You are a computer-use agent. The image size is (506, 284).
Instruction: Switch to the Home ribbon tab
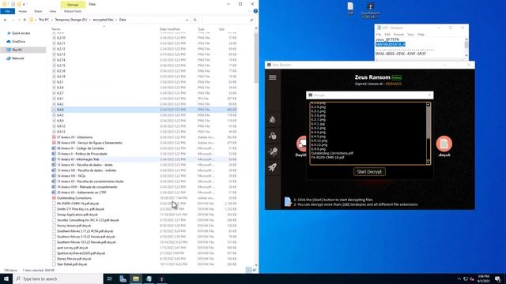pos(23,11)
